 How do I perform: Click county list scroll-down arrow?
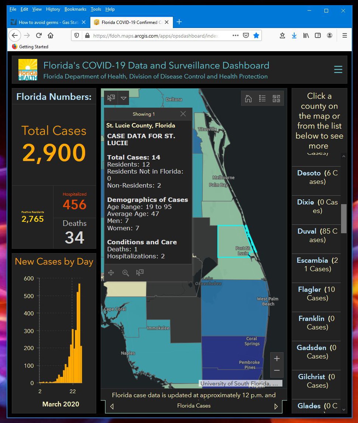344,410
